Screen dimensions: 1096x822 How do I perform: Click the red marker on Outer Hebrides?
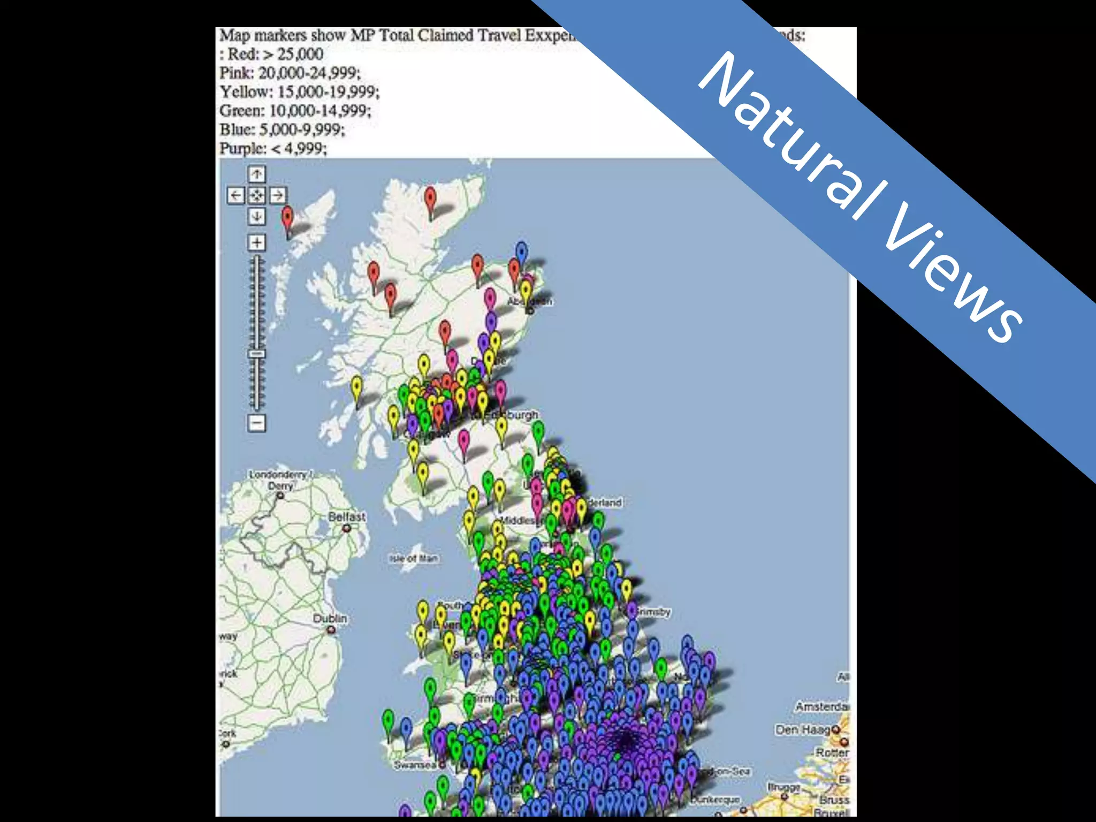click(287, 217)
